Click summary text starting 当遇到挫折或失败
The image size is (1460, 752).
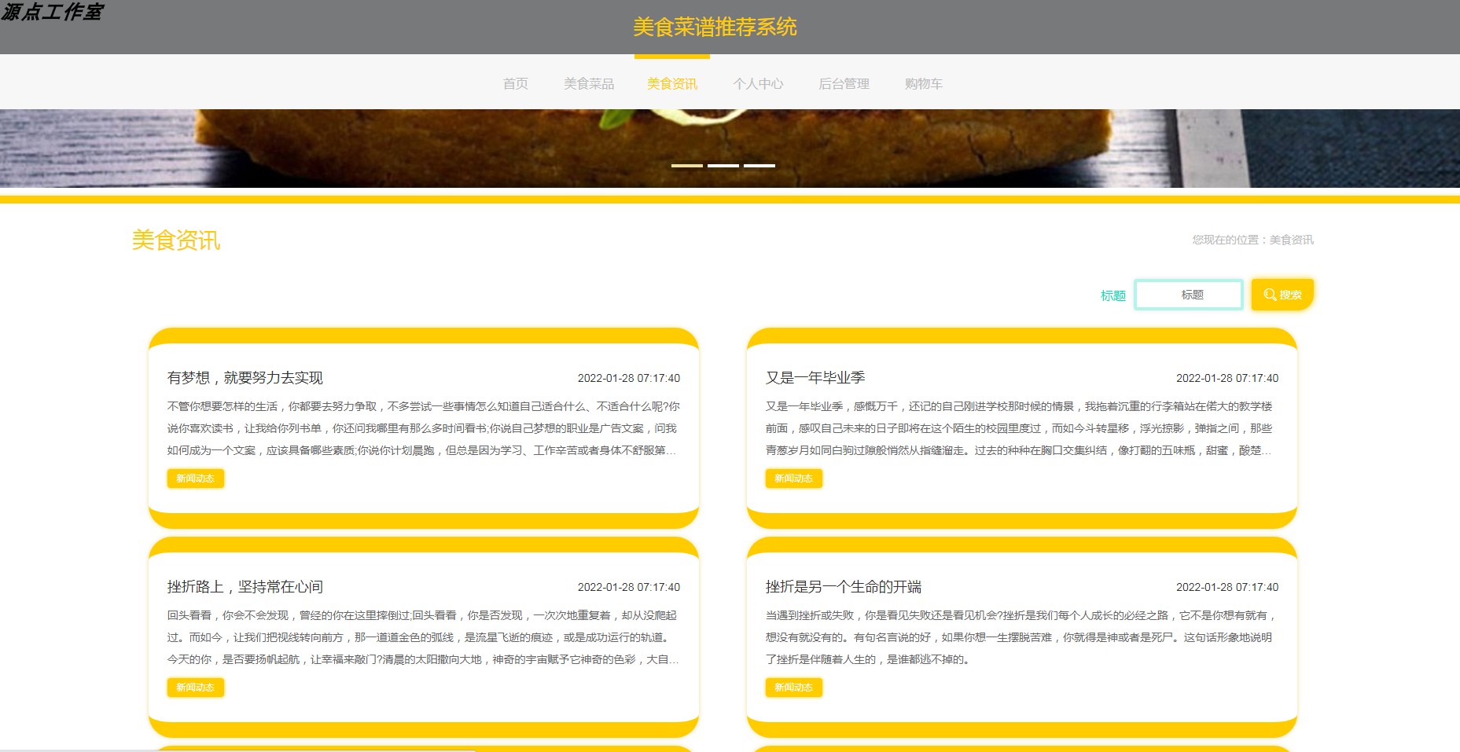(x=1021, y=637)
